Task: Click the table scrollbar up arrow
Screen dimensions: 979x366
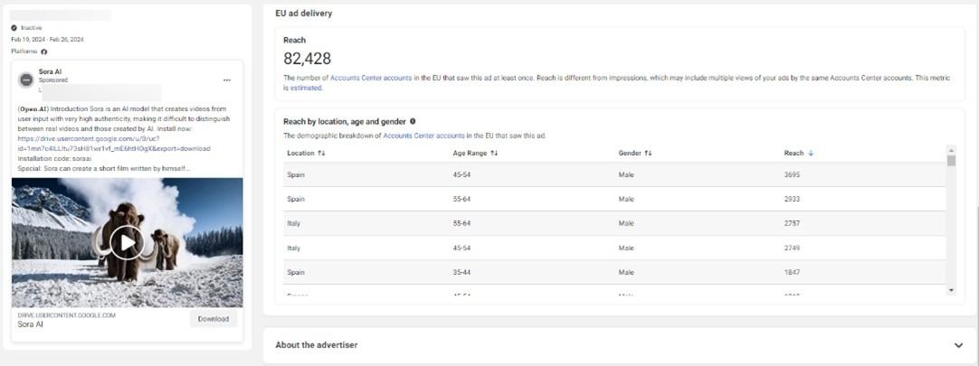Action: (952, 150)
